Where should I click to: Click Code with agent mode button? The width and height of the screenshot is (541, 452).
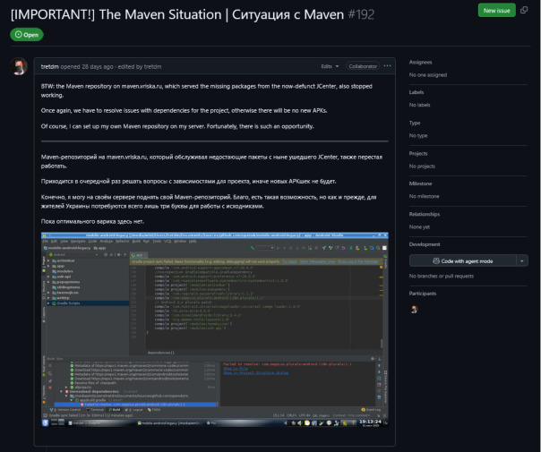tap(462, 260)
